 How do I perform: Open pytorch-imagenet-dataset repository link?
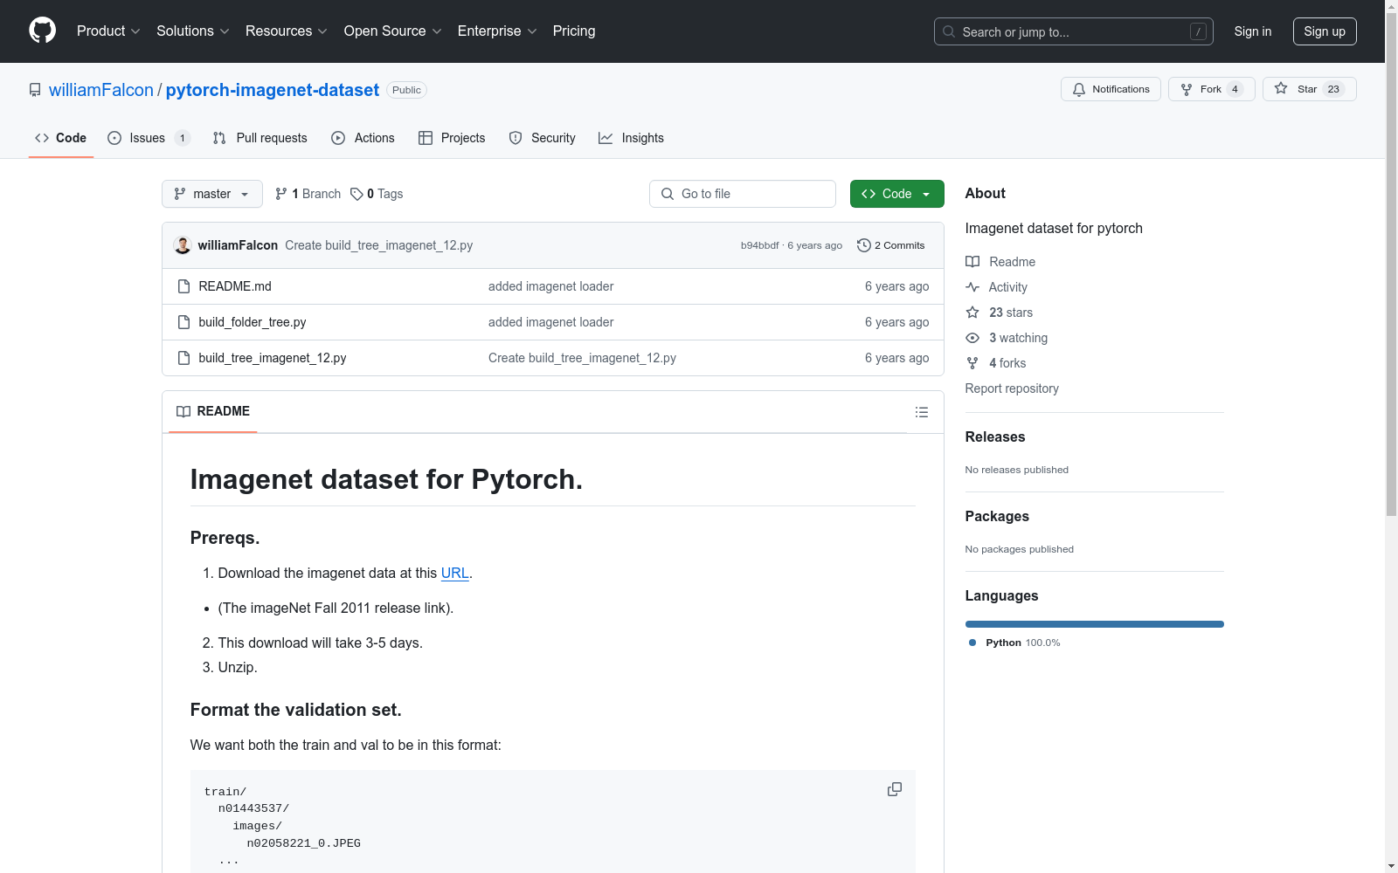pos(273,90)
